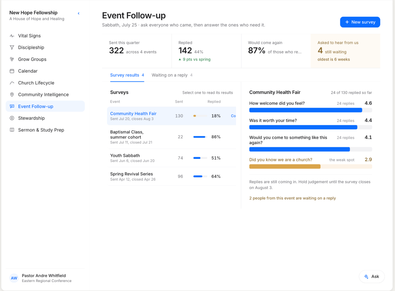Image resolution: width=395 pixels, height=291 pixels.
Task: Click the 'Event' column header
Action: click(x=115, y=102)
